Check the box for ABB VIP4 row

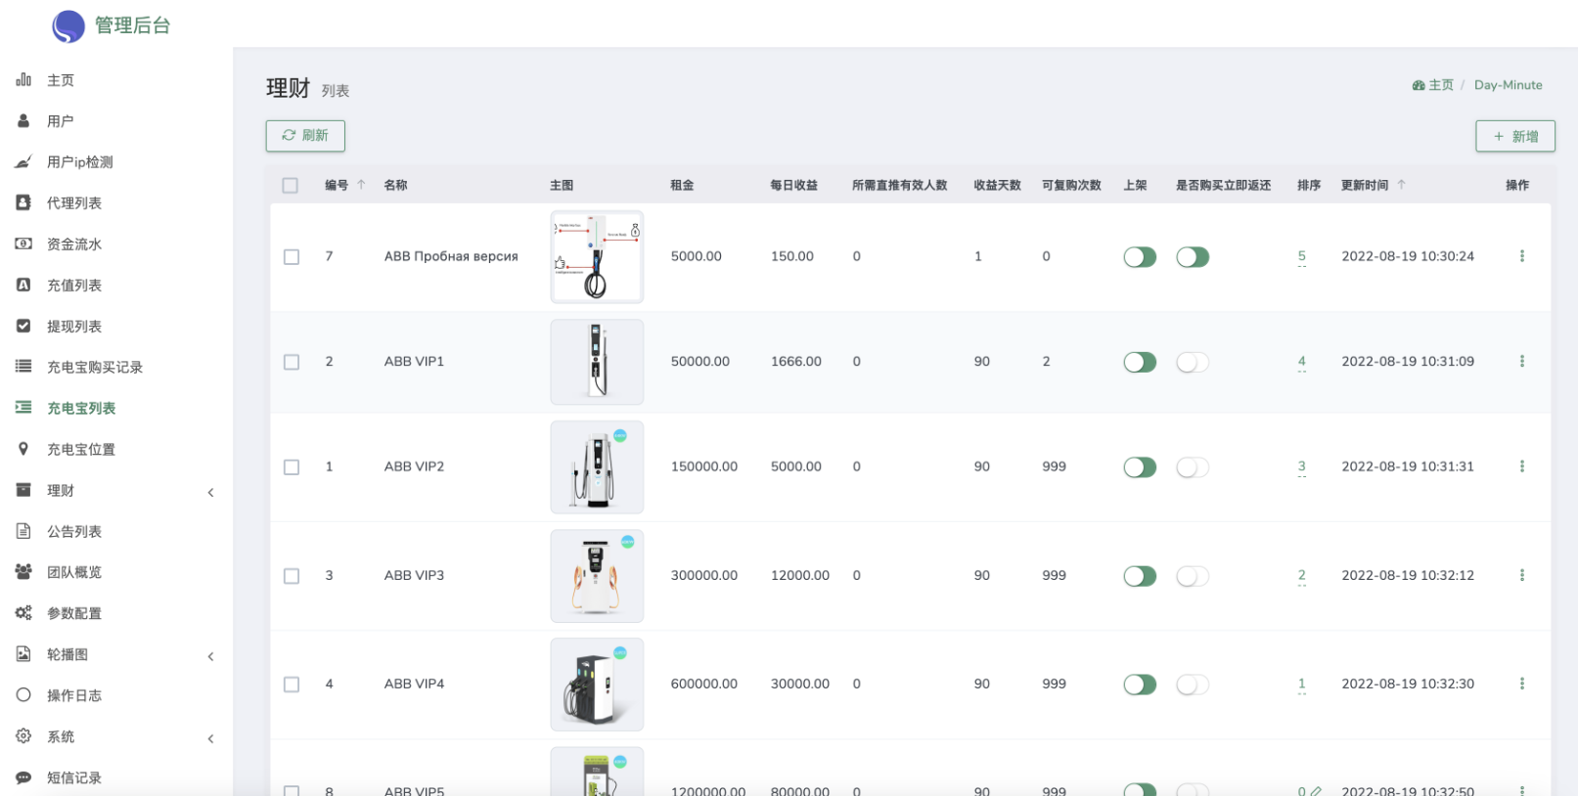click(292, 685)
